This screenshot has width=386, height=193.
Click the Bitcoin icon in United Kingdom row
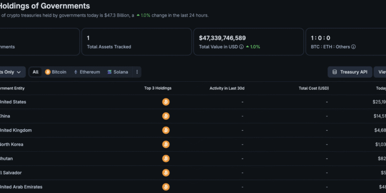166,130
